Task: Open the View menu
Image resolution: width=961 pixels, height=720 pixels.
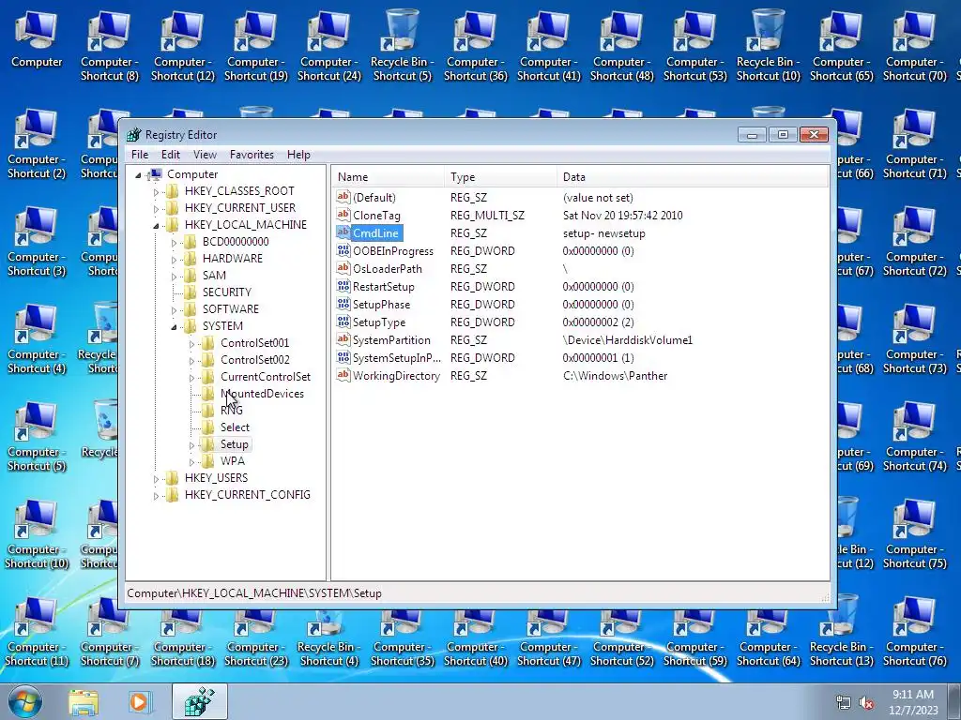Action: tap(206, 155)
